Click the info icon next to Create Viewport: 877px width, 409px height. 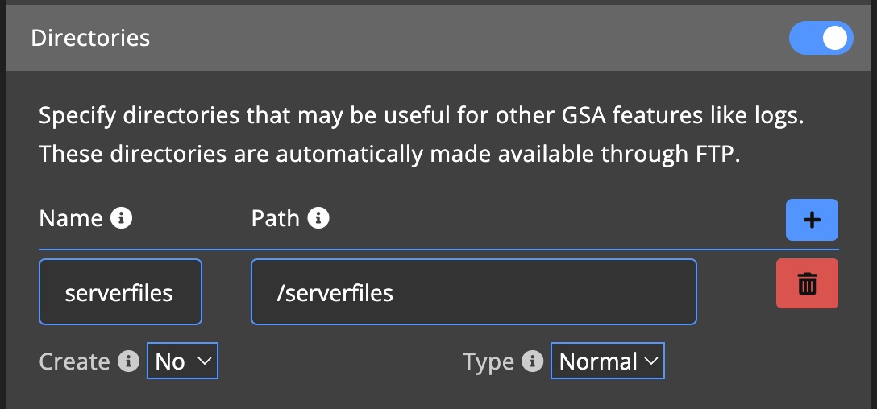point(128,361)
